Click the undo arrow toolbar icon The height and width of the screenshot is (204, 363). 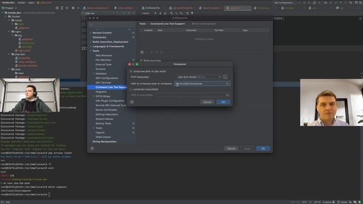tap(351, 2)
